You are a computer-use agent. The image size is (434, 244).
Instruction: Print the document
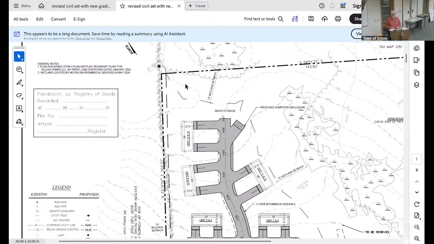[338, 19]
